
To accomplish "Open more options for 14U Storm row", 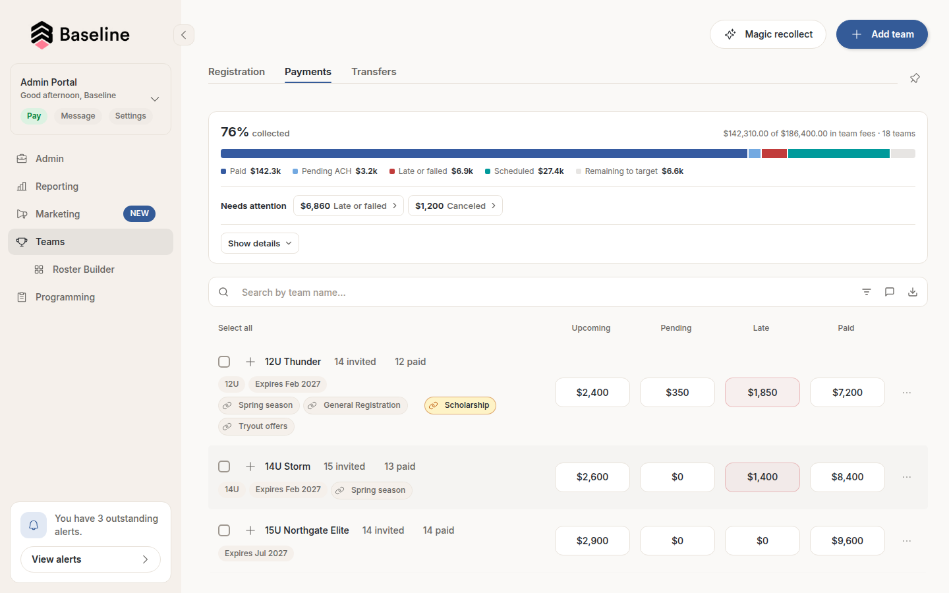I will coord(907,477).
